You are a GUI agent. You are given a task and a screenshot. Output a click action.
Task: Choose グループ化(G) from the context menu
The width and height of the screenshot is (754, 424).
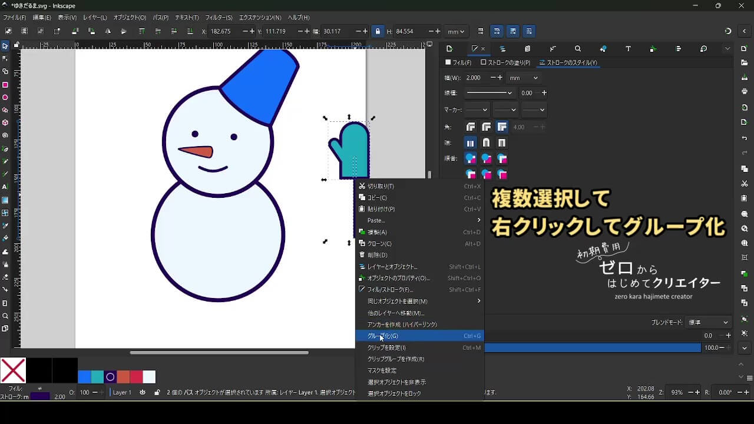[383, 336]
